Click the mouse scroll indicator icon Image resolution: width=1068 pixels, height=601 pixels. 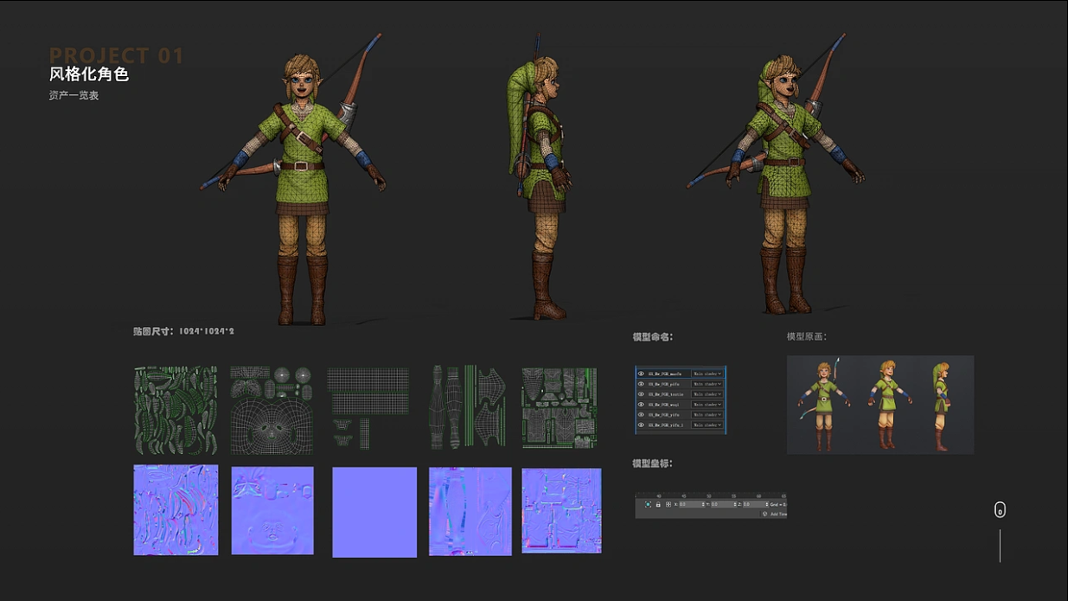point(1000,509)
